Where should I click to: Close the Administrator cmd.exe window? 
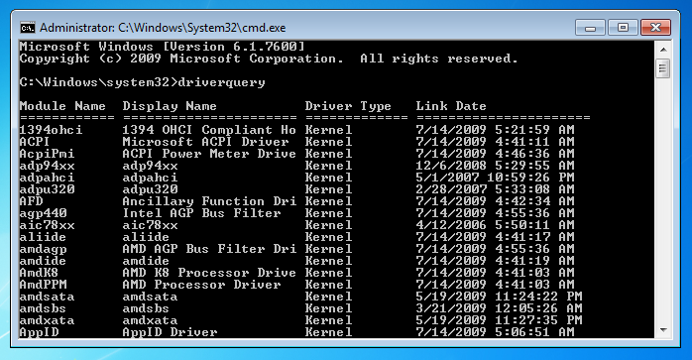pyautogui.click(x=655, y=28)
